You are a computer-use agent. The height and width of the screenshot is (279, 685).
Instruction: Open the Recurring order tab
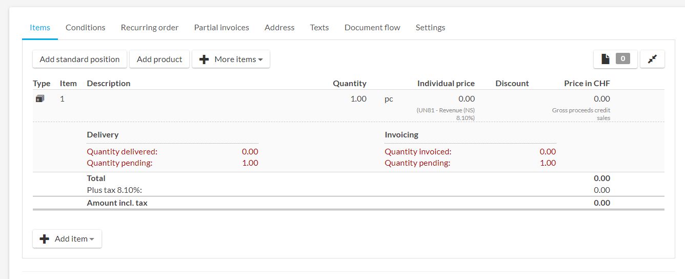149,28
